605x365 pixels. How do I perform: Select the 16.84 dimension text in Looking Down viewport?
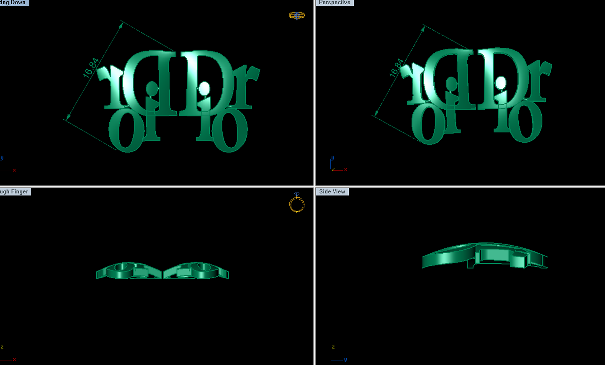click(x=91, y=67)
